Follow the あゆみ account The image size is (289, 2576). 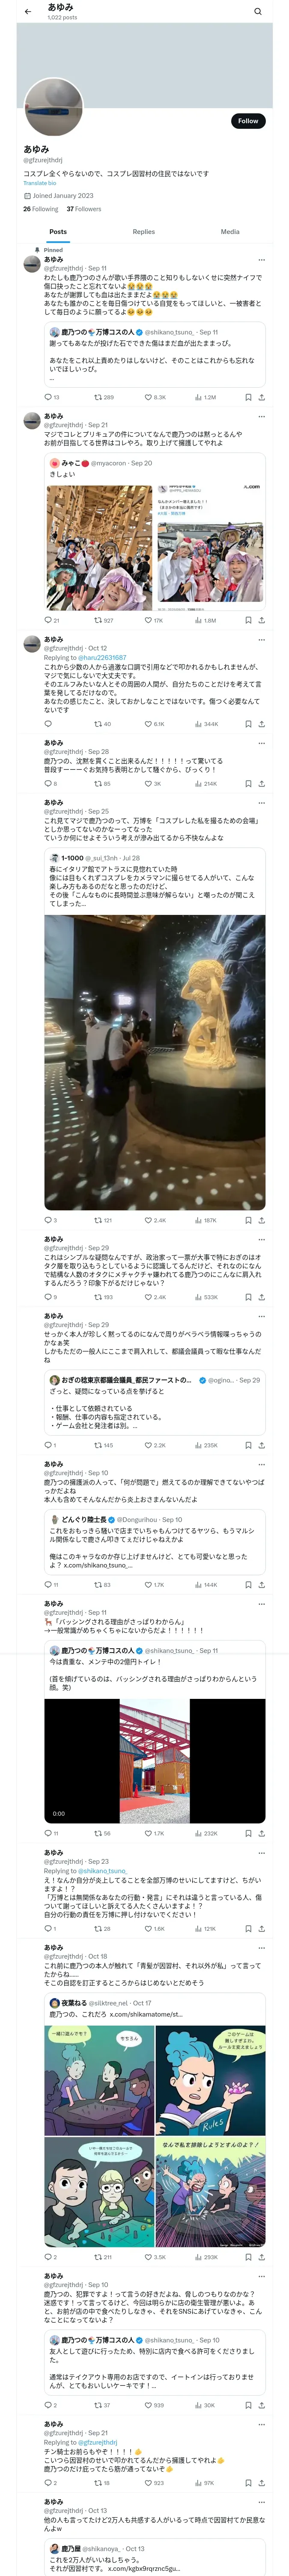(248, 121)
